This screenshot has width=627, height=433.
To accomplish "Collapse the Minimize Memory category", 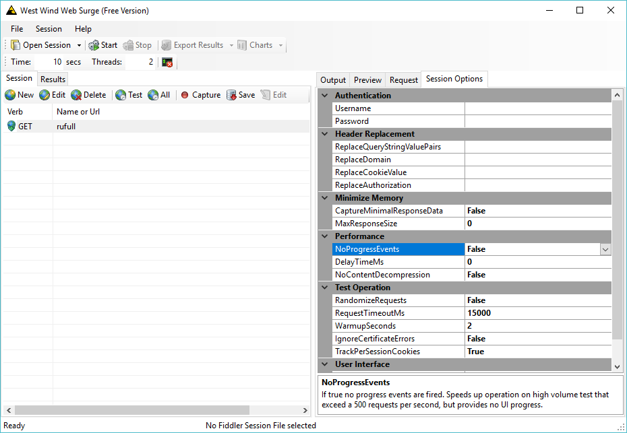I will 325,198.
